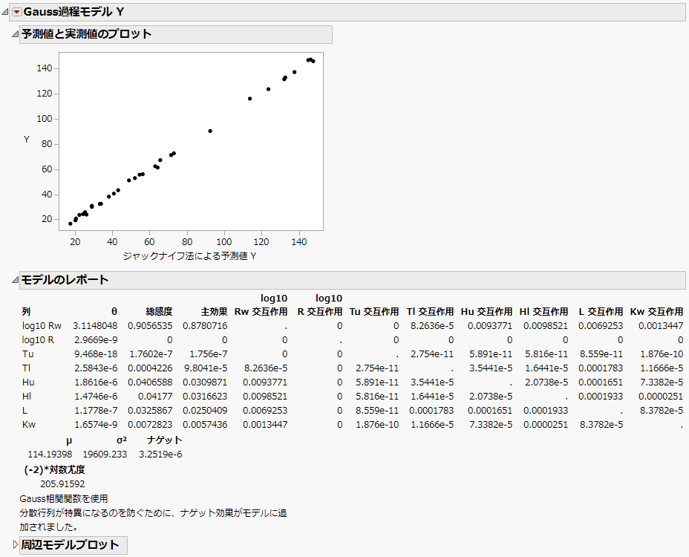Select the Tl 交互作用 column header
Image resolution: width=689 pixels, height=557 pixels.
point(430,312)
